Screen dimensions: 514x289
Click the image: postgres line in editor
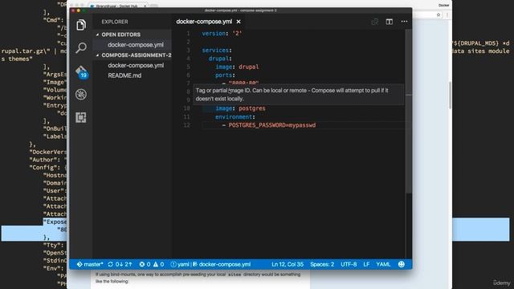pos(240,108)
